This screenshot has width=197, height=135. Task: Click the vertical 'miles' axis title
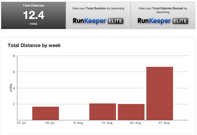11,88
